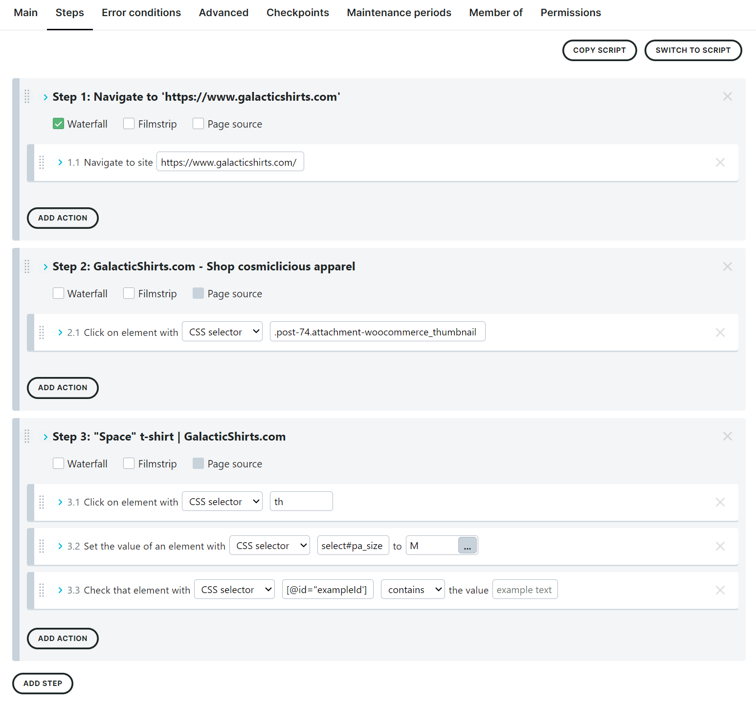The width and height of the screenshot is (756, 707).
Task: Remove Step 3 with its X icon
Action: (x=728, y=436)
